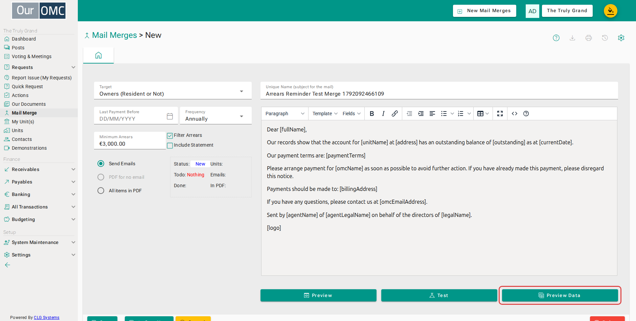Click the Test button
The image size is (636, 321).
click(439, 295)
